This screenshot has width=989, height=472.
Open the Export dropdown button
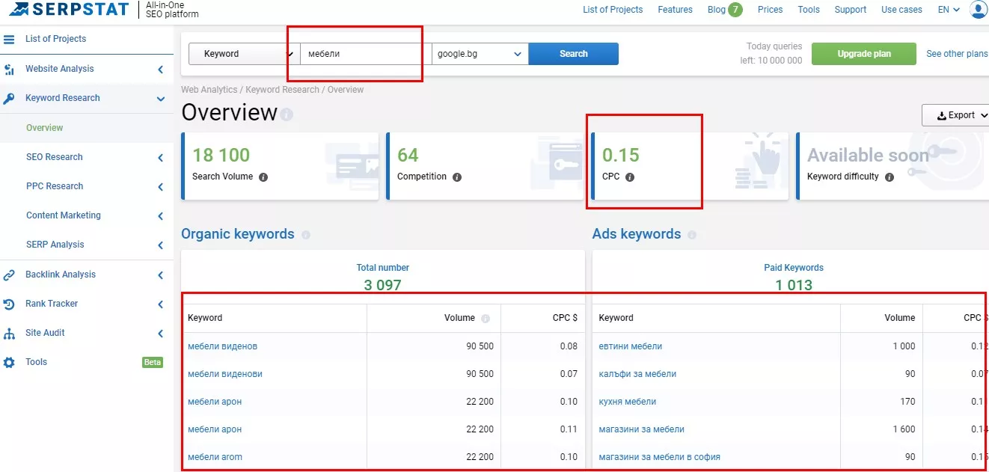[x=955, y=115]
